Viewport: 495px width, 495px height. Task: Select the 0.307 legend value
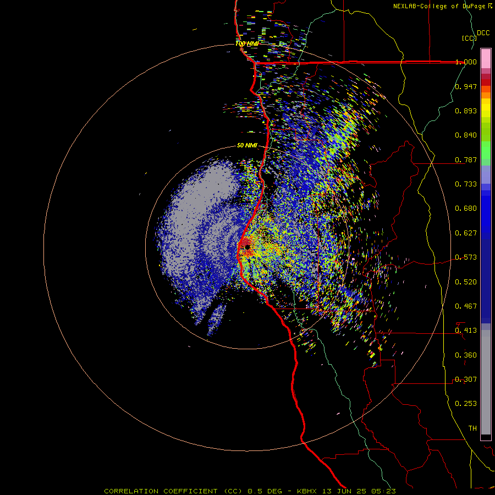(x=466, y=380)
